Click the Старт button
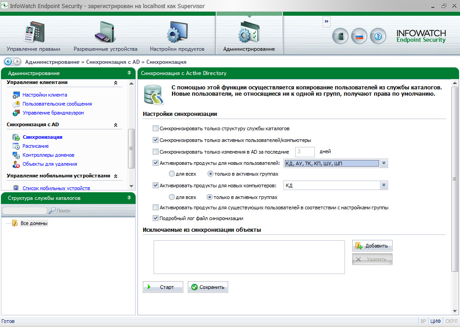 coord(163,287)
